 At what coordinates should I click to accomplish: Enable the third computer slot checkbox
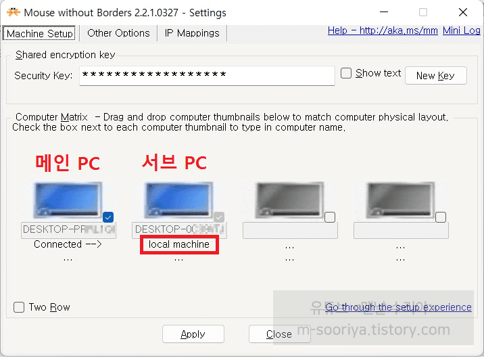pos(330,217)
